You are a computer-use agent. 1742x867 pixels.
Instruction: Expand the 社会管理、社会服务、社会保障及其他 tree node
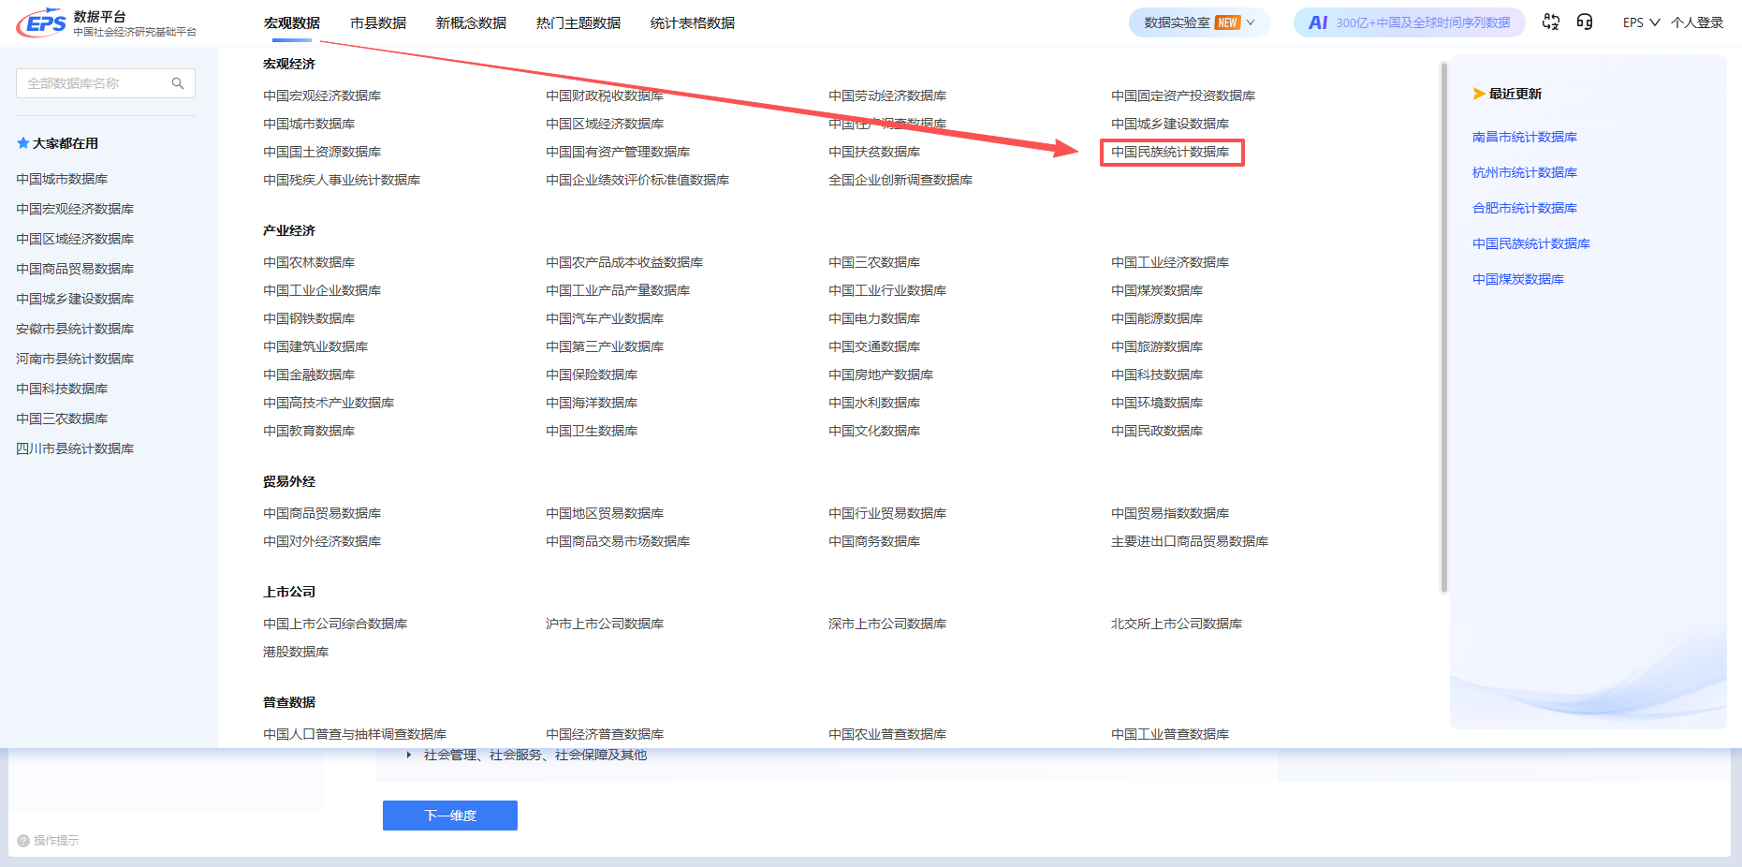(409, 755)
